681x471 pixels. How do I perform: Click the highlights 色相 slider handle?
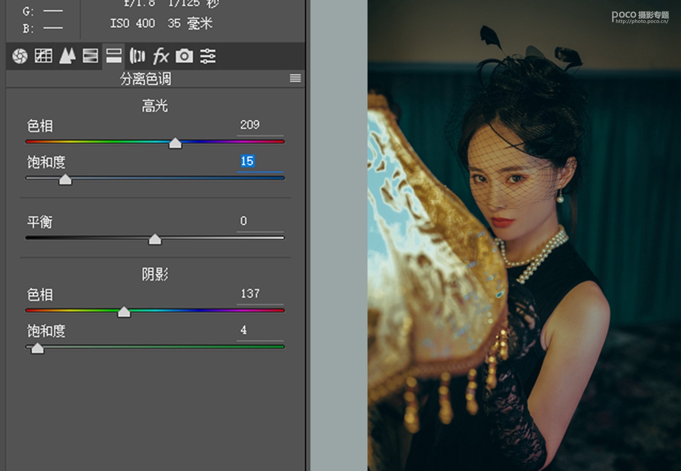point(175,143)
